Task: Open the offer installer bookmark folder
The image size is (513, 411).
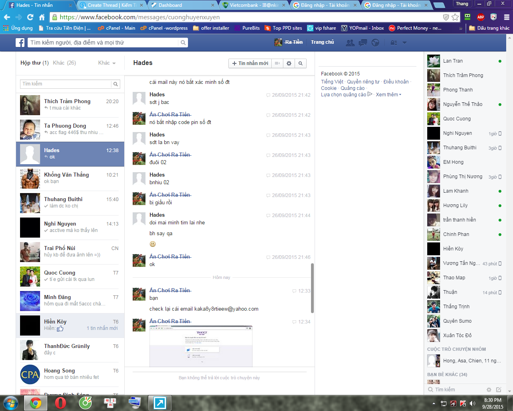Action: (211, 28)
